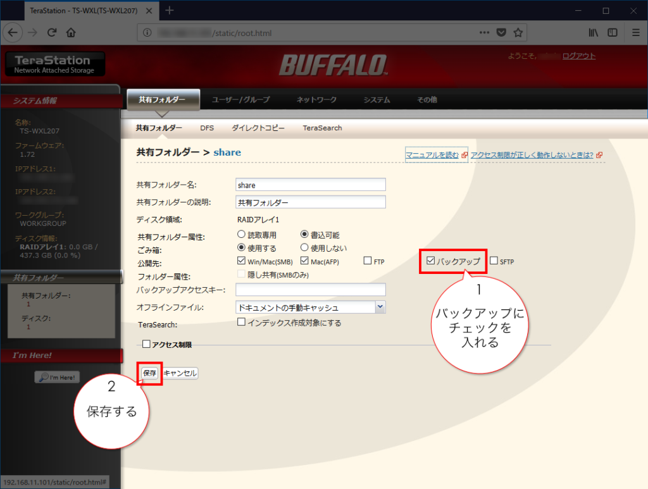Click the sidebar panel icon

(x=612, y=32)
